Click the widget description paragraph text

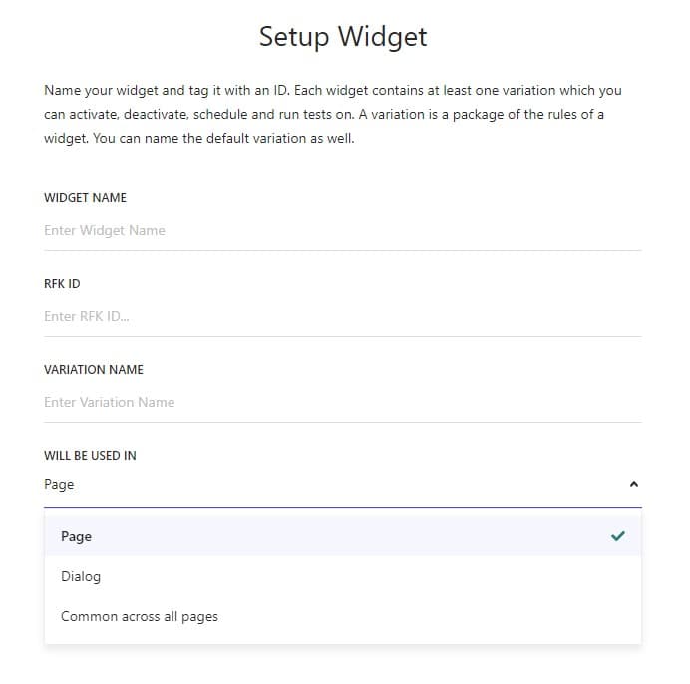(x=333, y=115)
